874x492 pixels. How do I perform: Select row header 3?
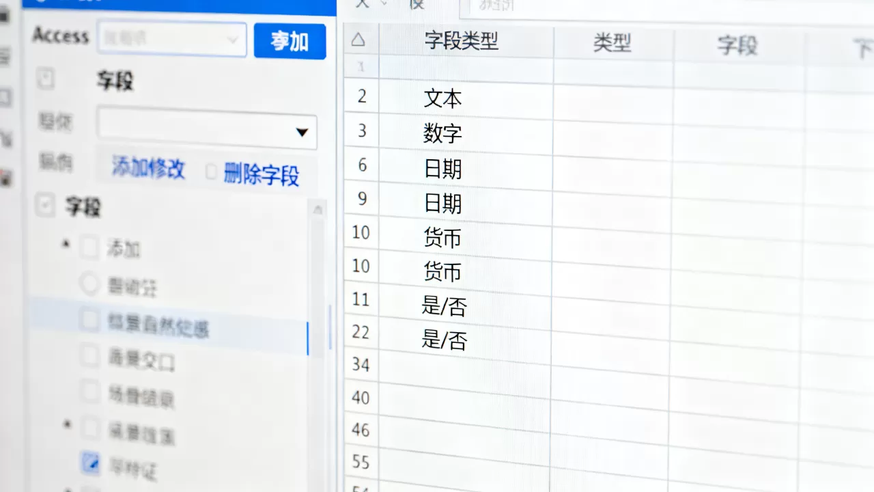(362, 130)
